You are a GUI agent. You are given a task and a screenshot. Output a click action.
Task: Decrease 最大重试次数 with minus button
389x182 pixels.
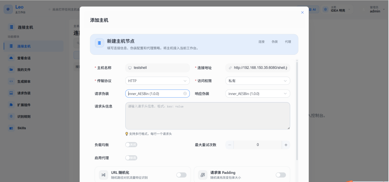[230, 145]
